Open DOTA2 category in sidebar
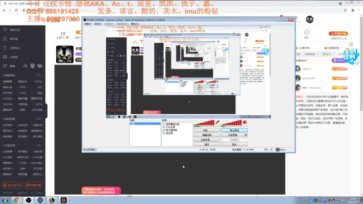The image size is (363, 204). (x=38, y=82)
